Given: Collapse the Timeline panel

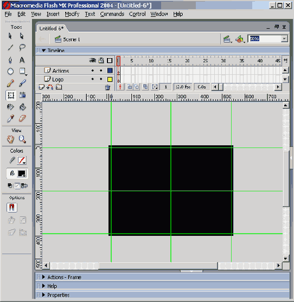Looking at the screenshot, I should tap(44, 50).
